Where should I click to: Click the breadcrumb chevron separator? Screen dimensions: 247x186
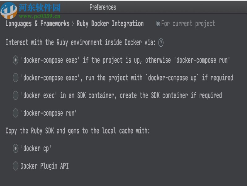pos(73,24)
